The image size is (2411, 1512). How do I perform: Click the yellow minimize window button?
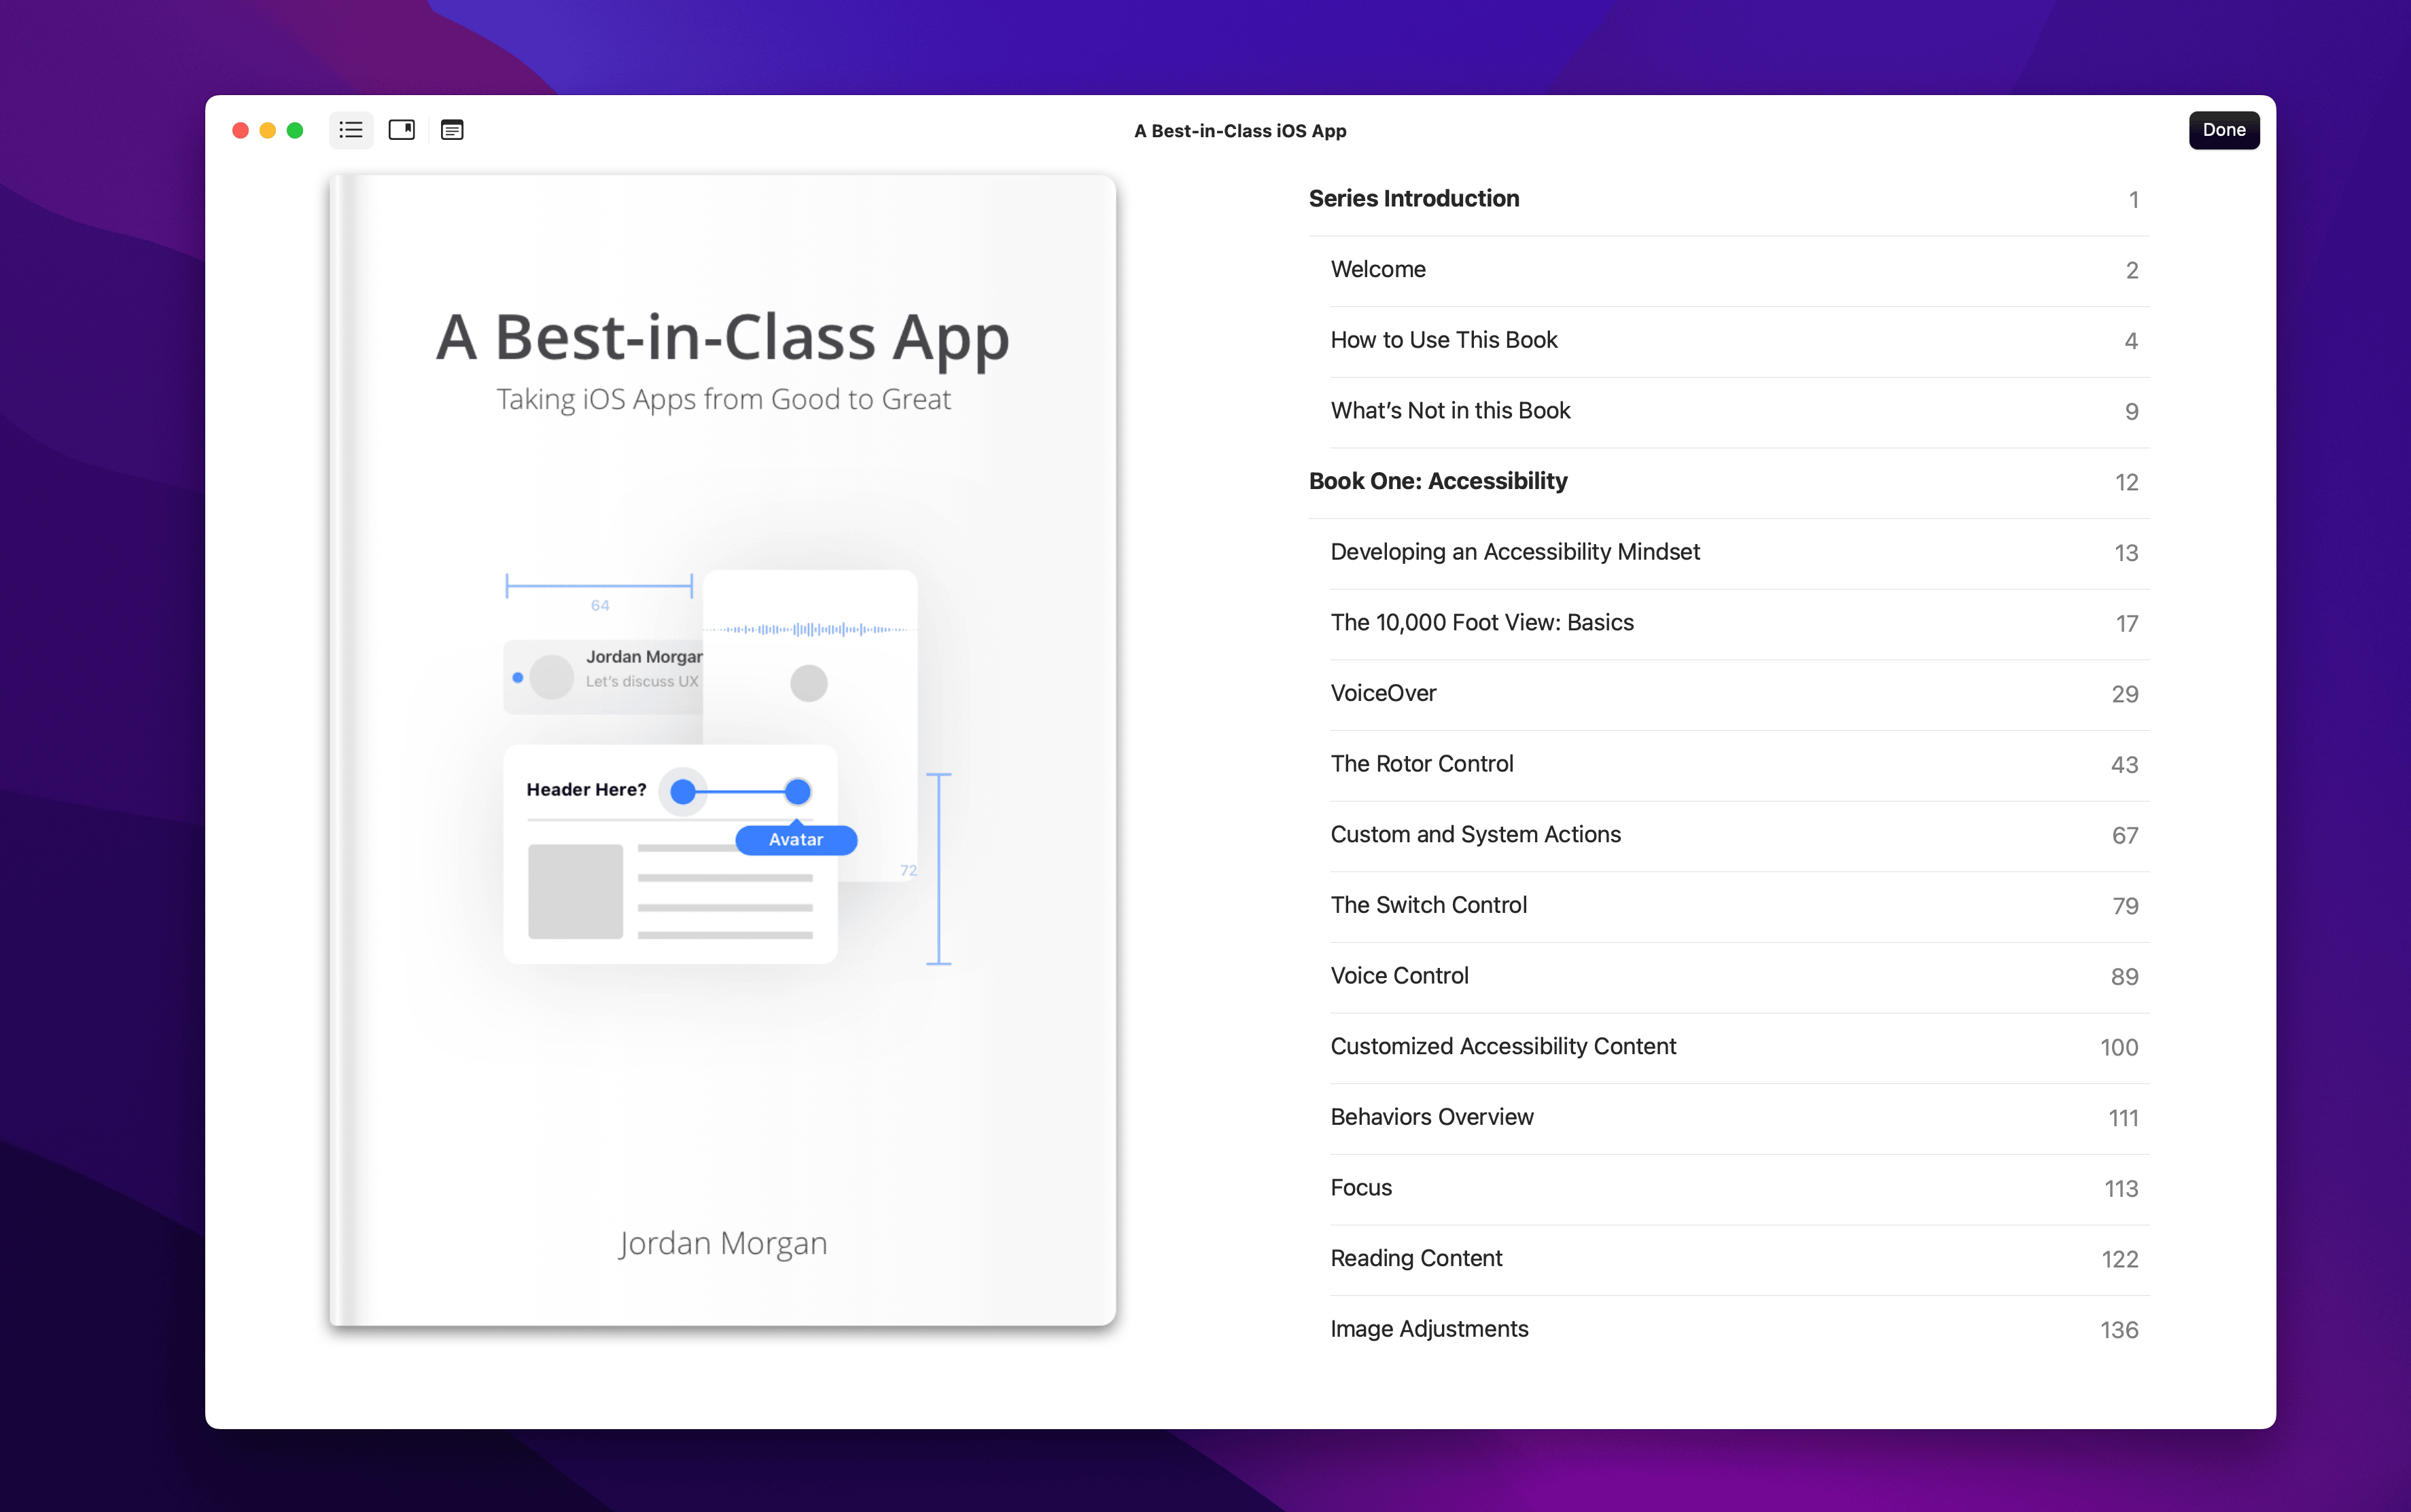[x=267, y=130]
